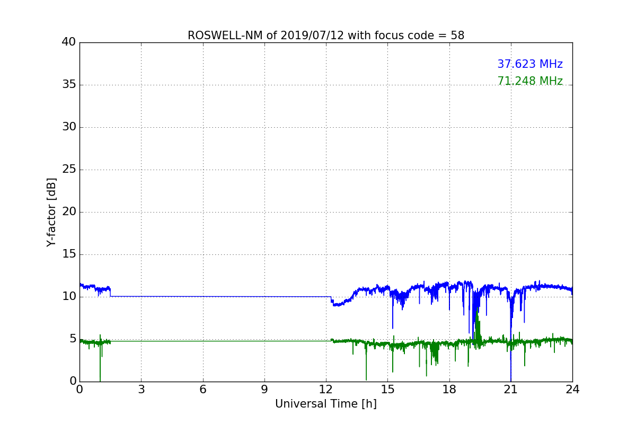Click the x-axis tick label 12
This screenshot has height=424, width=636.
(326, 389)
